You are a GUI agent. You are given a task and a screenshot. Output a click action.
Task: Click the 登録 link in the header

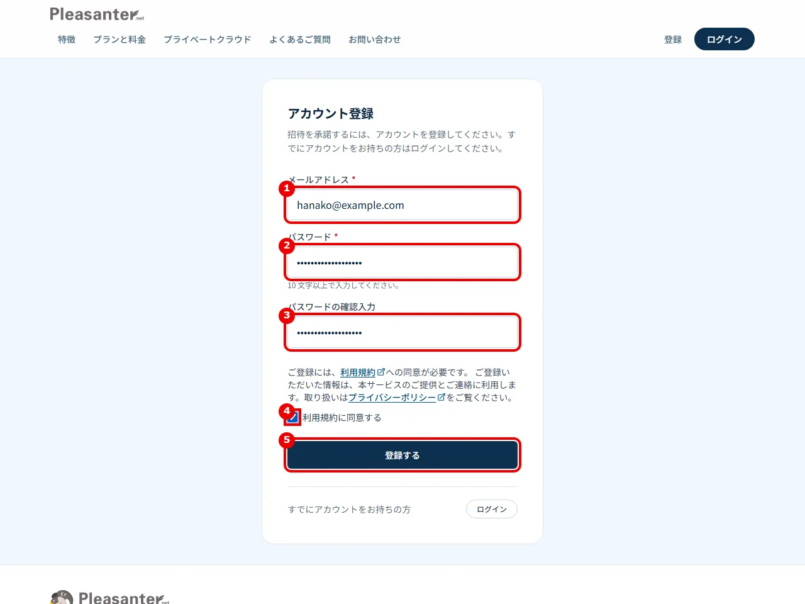coord(673,40)
